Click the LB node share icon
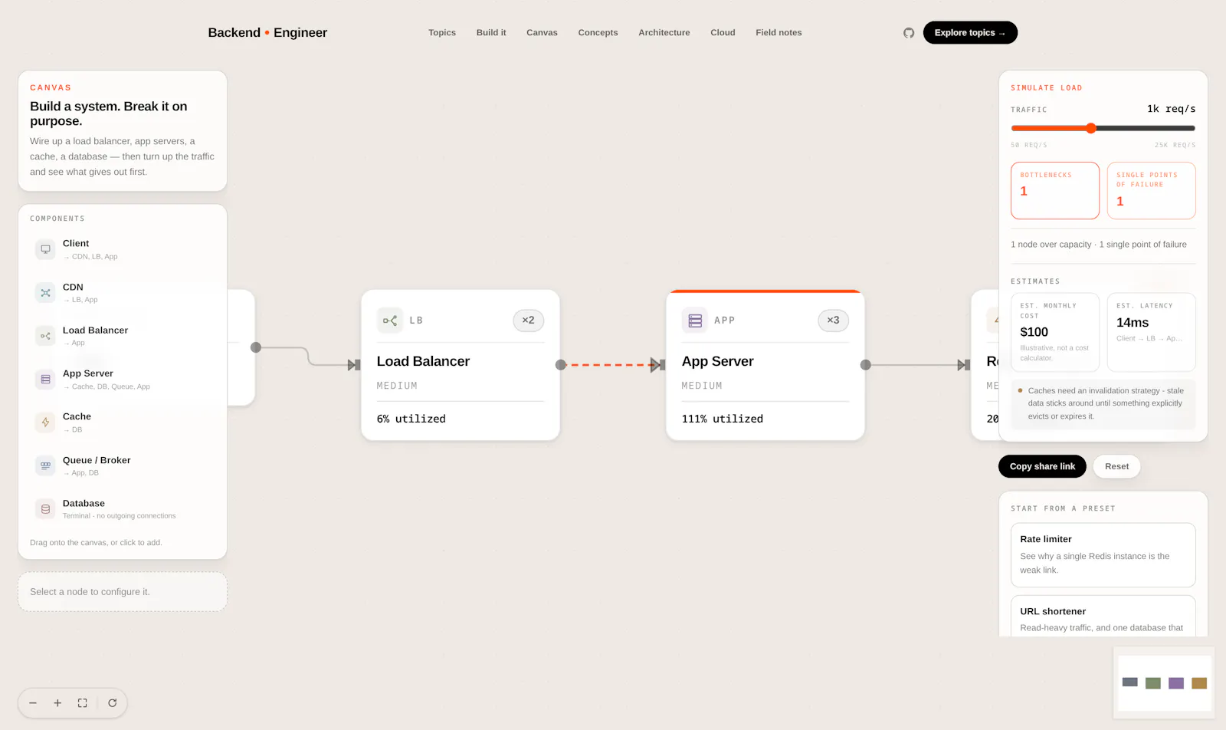Viewport: 1226px width, 730px height. click(390, 321)
